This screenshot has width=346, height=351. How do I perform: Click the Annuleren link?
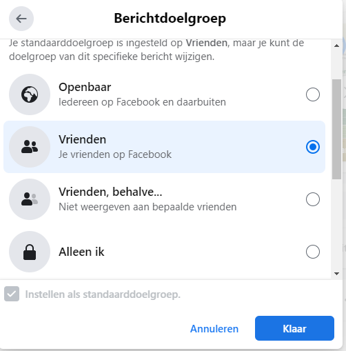tap(214, 329)
